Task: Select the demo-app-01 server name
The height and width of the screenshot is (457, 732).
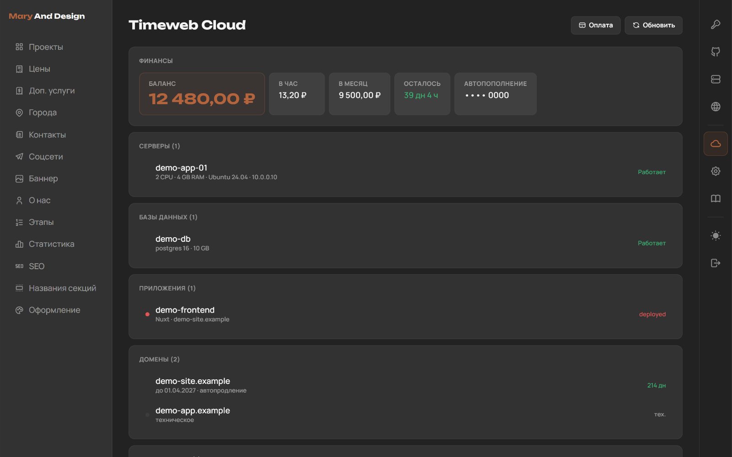Action: (181, 168)
